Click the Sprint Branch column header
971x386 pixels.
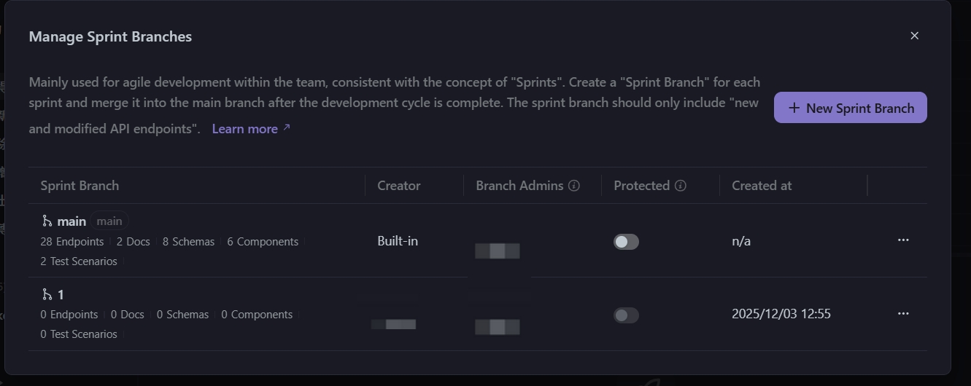pyautogui.click(x=80, y=186)
